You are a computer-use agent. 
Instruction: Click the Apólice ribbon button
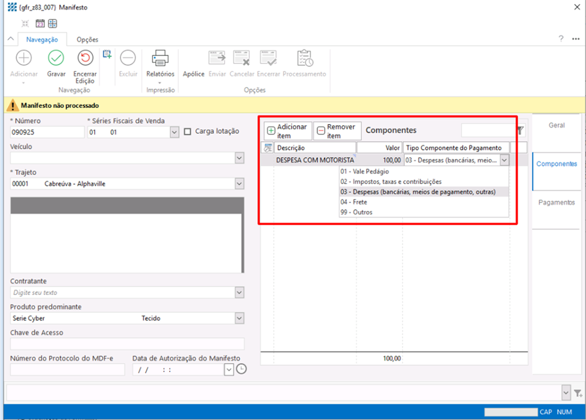click(x=193, y=74)
